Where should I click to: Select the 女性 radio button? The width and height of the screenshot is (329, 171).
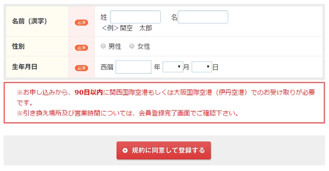point(132,46)
